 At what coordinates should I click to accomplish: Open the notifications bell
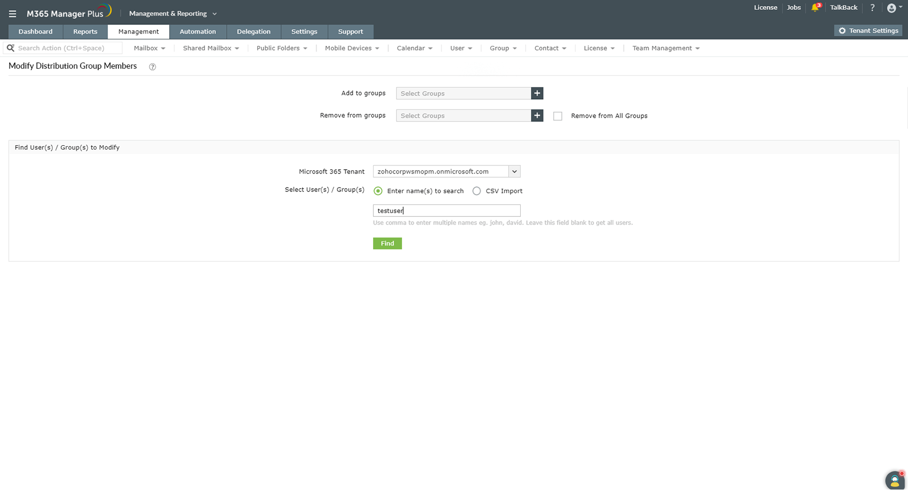[x=815, y=8]
